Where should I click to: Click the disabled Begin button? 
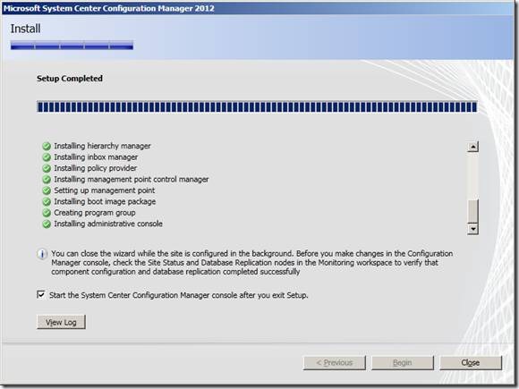pyautogui.click(x=403, y=362)
